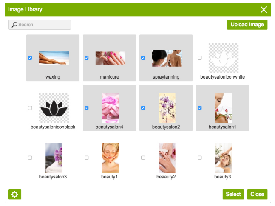Uncheck the manicure image checkbox
Viewport: 275px width, 206px height.
click(86, 58)
